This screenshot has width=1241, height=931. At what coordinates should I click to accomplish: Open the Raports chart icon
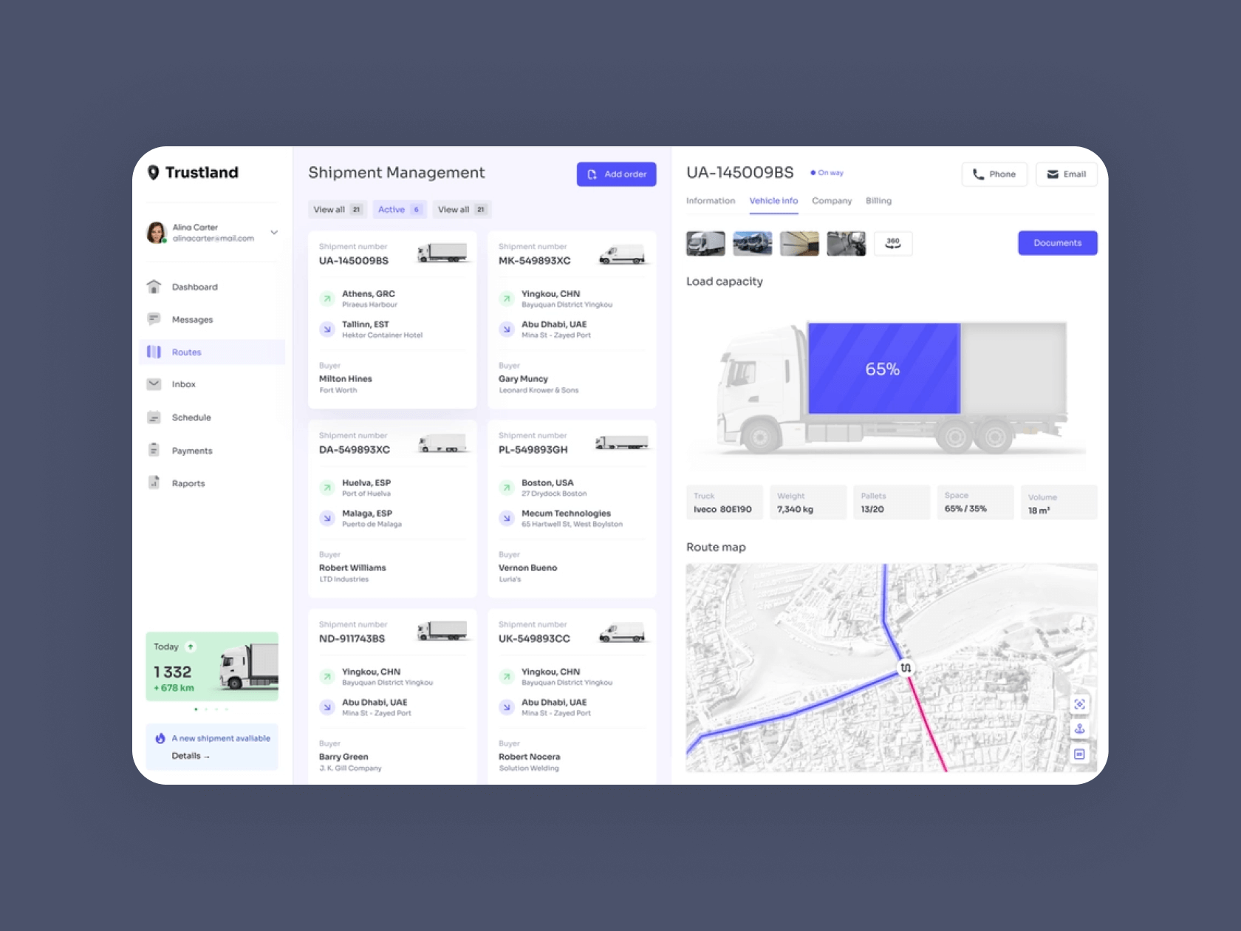pos(154,482)
